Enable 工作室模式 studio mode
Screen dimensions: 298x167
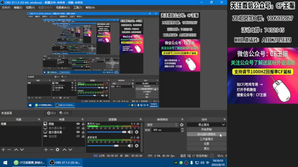[206, 139]
